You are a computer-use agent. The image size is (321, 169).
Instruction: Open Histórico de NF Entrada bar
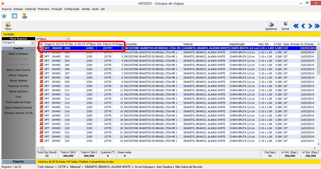(x=178, y=162)
